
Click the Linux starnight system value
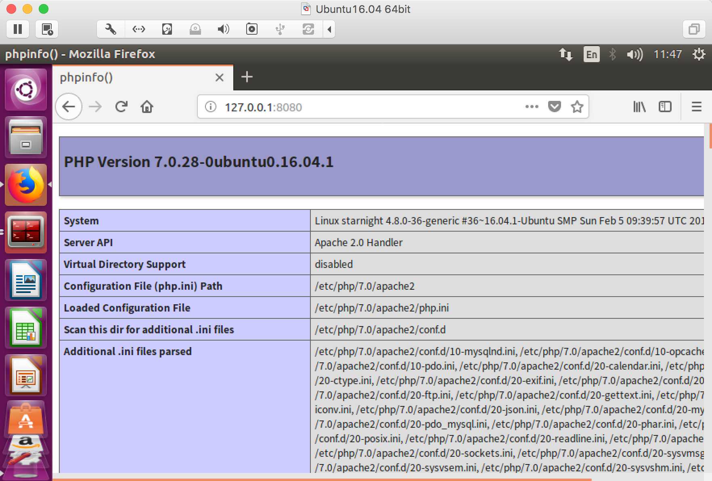(509, 221)
